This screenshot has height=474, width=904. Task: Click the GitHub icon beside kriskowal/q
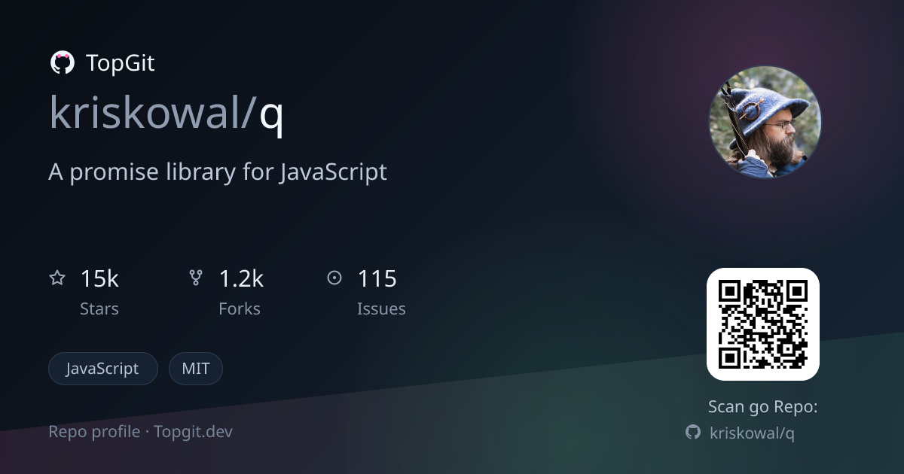pos(693,432)
